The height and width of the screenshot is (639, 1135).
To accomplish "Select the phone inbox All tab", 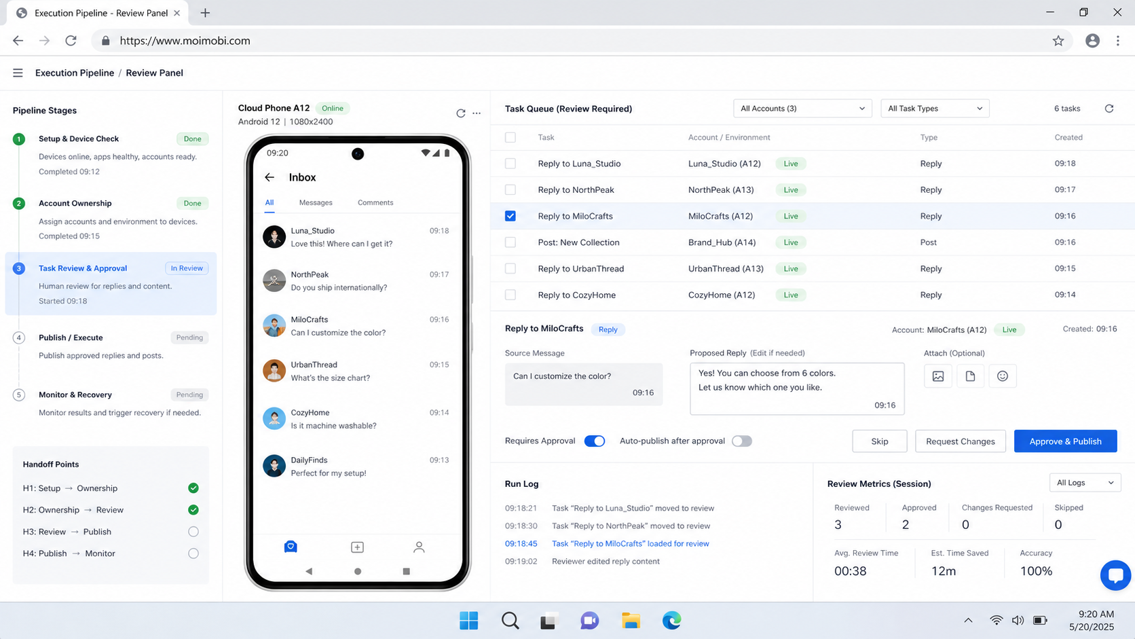I will pyautogui.click(x=269, y=202).
